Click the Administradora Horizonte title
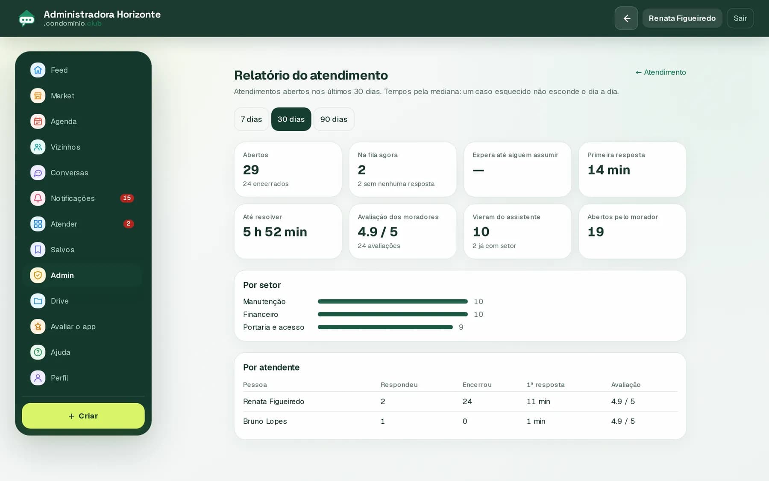The height and width of the screenshot is (481, 769). [x=102, y=15]
